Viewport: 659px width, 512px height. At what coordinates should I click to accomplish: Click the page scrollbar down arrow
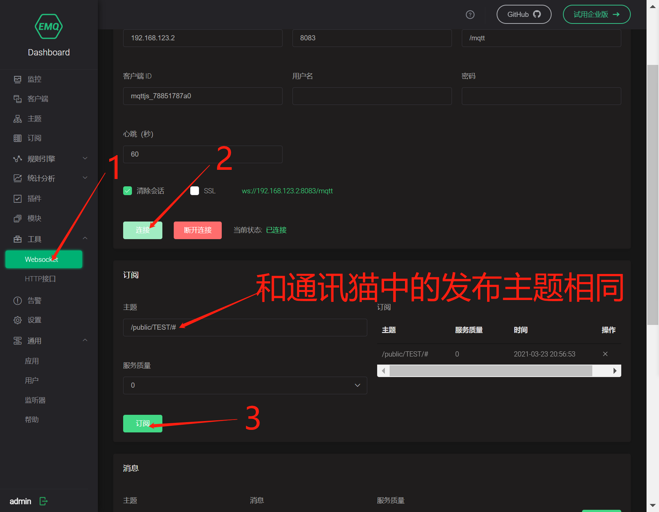click(653, 505)
